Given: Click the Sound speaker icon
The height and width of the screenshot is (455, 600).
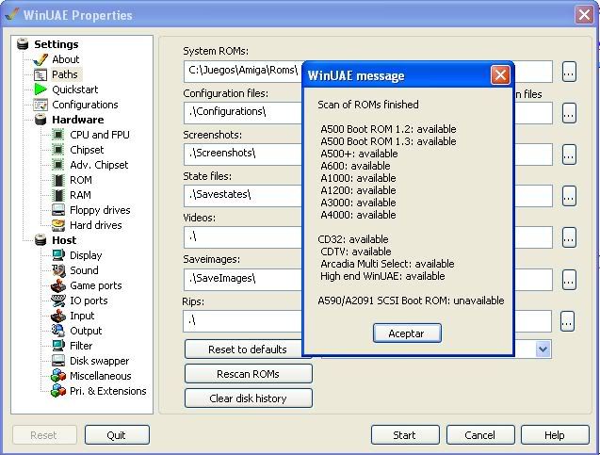Looking at the screenshot, I should pyautogui.click(x=58, y=270).
